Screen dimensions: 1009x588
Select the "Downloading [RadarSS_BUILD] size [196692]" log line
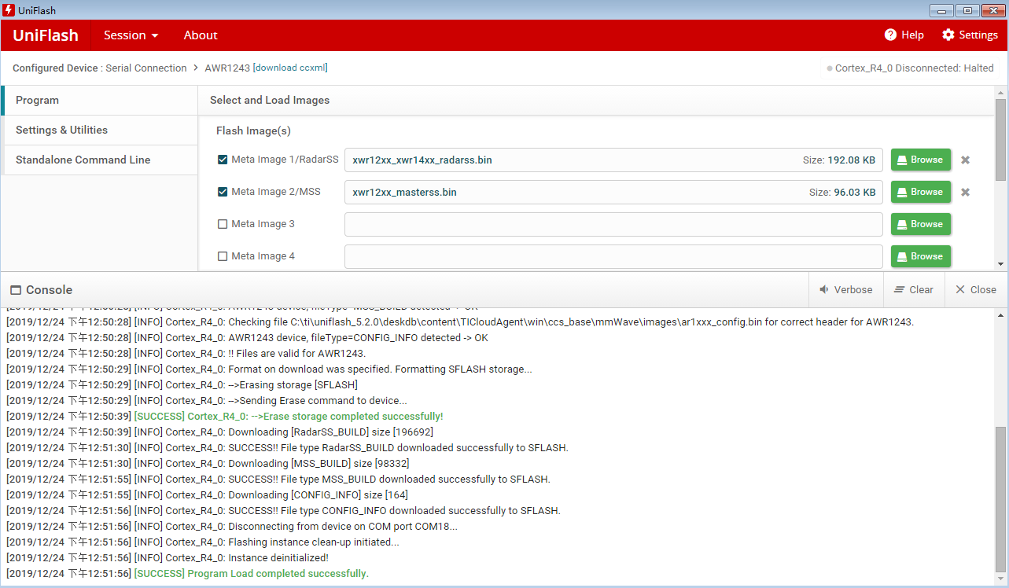click(219, 432)
